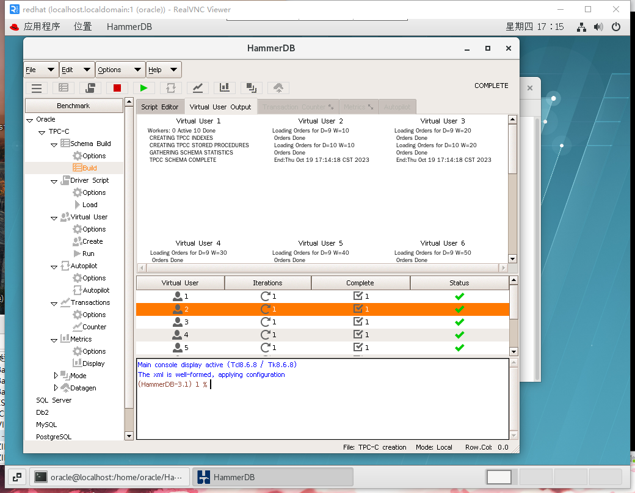Click the Load Driver Script toolbar icon
This screenshot has height=493, width=635.
(x=90, y=88)
